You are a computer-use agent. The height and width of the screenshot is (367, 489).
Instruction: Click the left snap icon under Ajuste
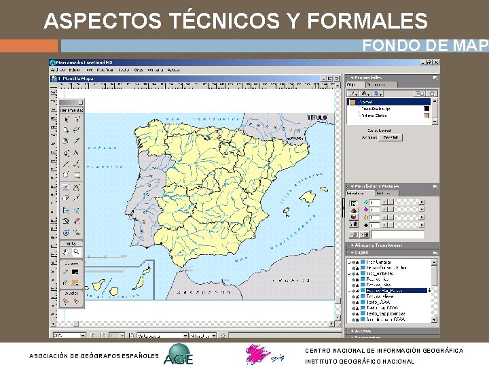66,301
